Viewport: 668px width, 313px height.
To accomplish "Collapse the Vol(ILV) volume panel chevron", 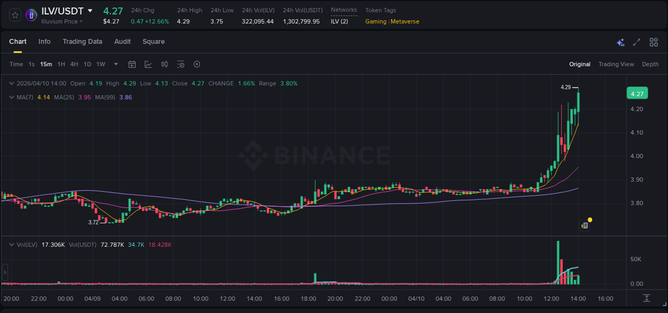I will point(11,244).
